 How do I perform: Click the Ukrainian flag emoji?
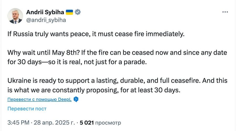69,12
